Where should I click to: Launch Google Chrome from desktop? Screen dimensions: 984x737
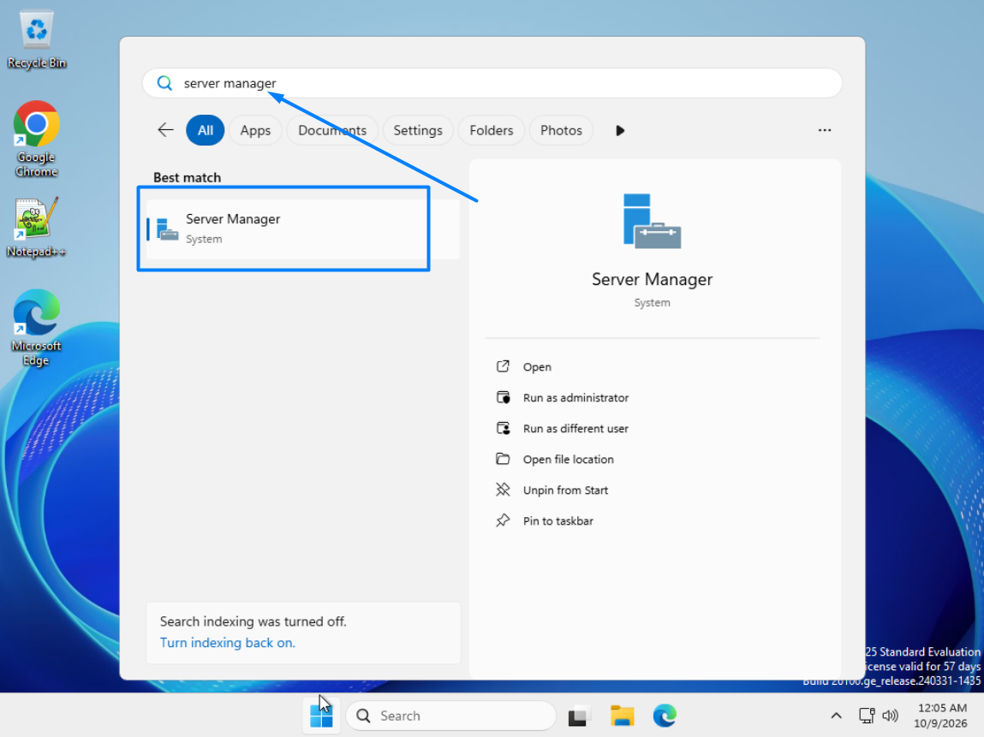37,139
